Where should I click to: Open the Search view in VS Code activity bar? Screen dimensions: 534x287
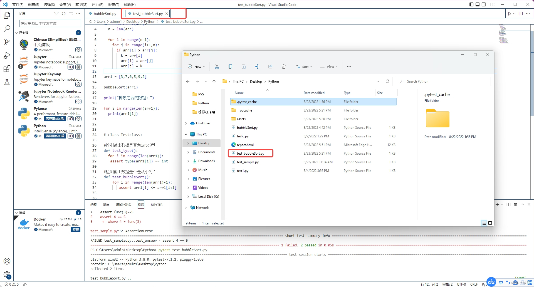coord(7,29)
